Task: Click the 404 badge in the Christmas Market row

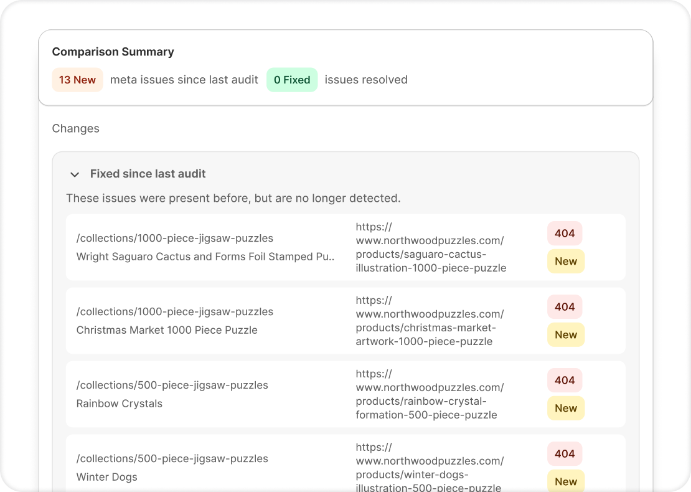Action: pos(565,307)
